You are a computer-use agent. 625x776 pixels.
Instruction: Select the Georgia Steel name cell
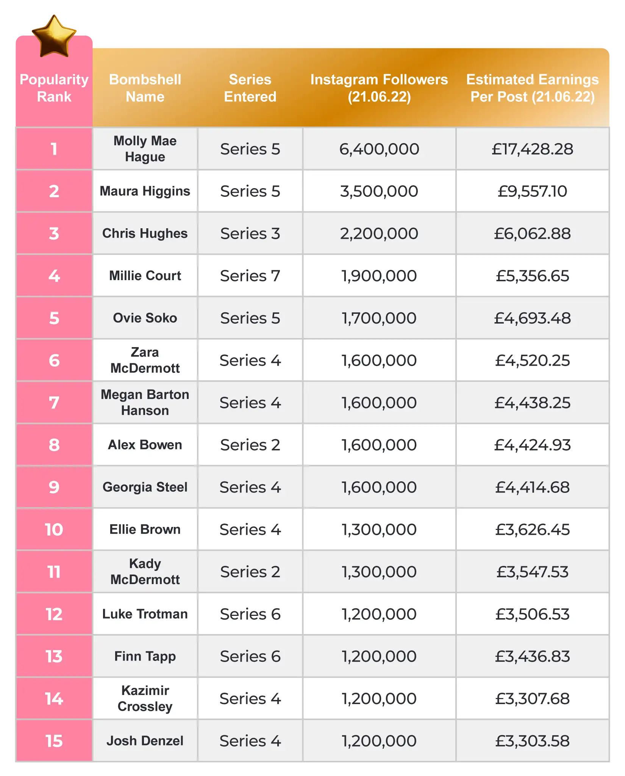(x=145, y=487)
